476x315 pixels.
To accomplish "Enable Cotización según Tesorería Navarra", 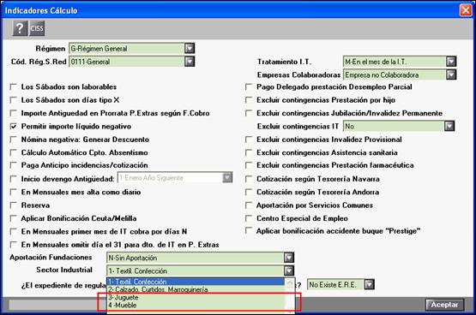I will pyautogui.click(x=249, y=179).
